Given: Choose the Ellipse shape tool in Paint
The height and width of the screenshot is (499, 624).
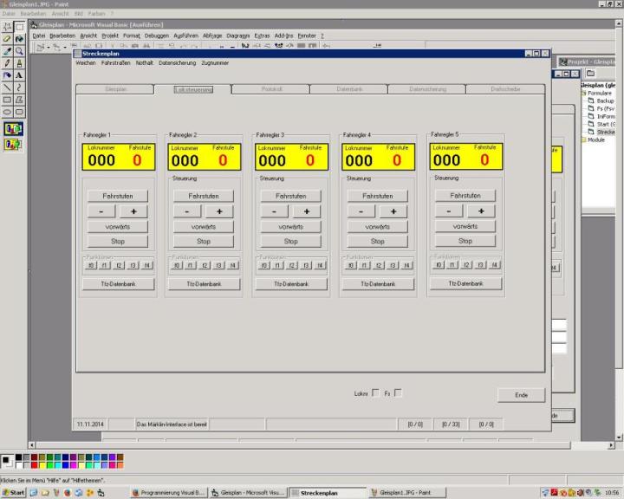Looking at the screenshot, I should (x=7, y=112).
